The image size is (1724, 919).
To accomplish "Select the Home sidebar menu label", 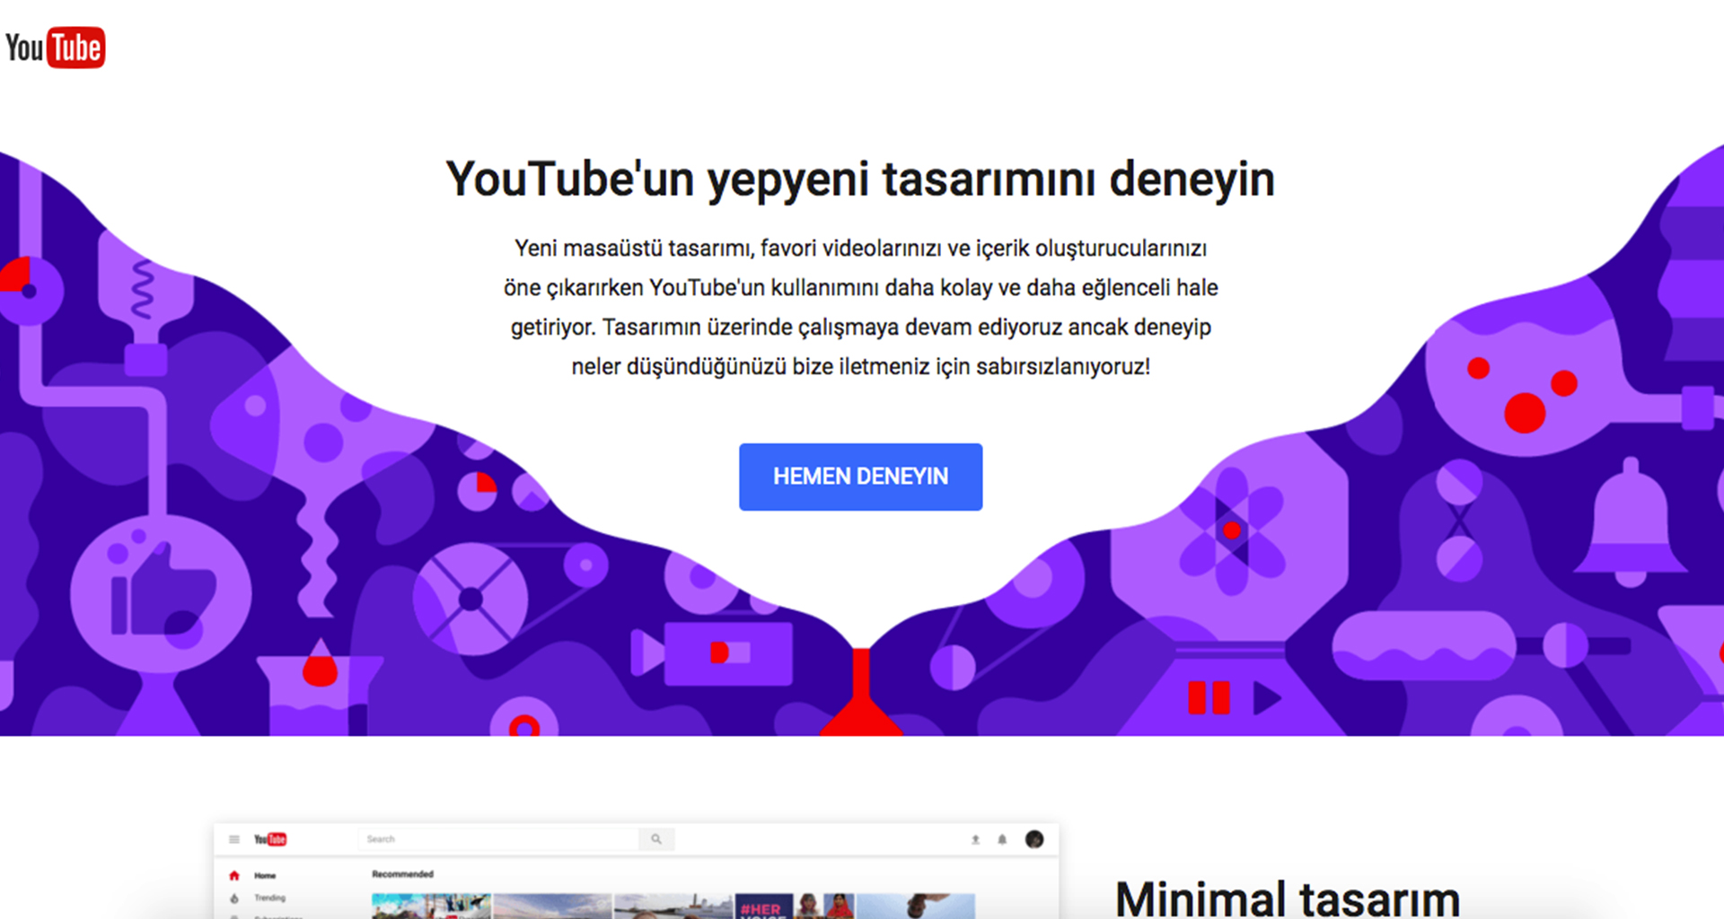I will pos(265,875).
